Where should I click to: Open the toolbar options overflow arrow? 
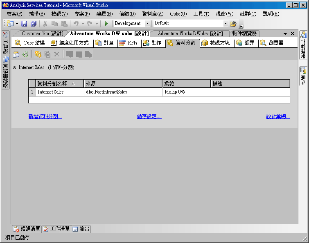(241, 26)
